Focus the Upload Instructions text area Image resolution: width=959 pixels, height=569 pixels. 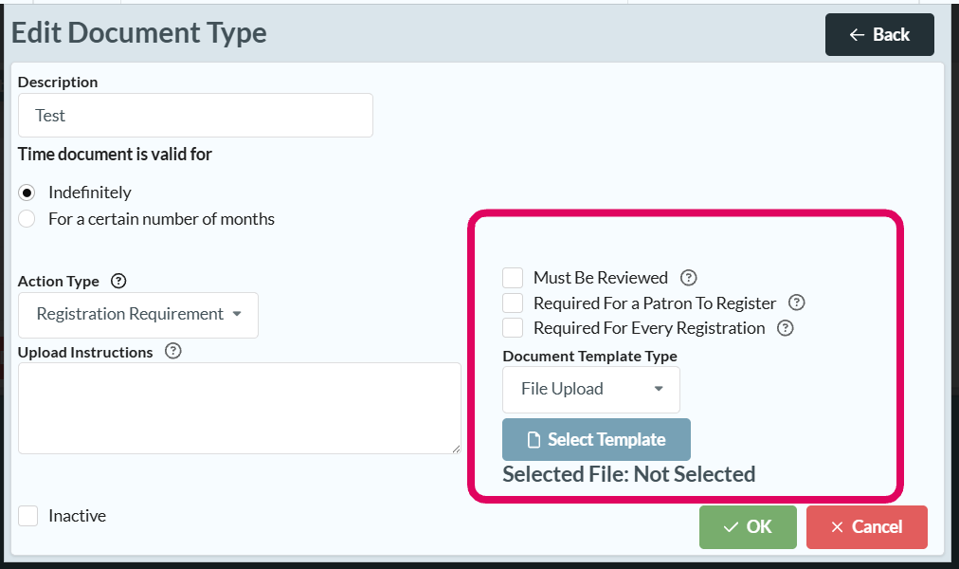(239, 408)
